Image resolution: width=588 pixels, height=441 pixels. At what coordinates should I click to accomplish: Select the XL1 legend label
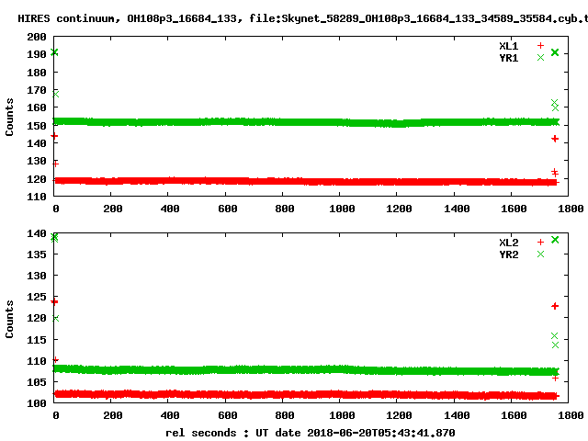tap(508, 46)
